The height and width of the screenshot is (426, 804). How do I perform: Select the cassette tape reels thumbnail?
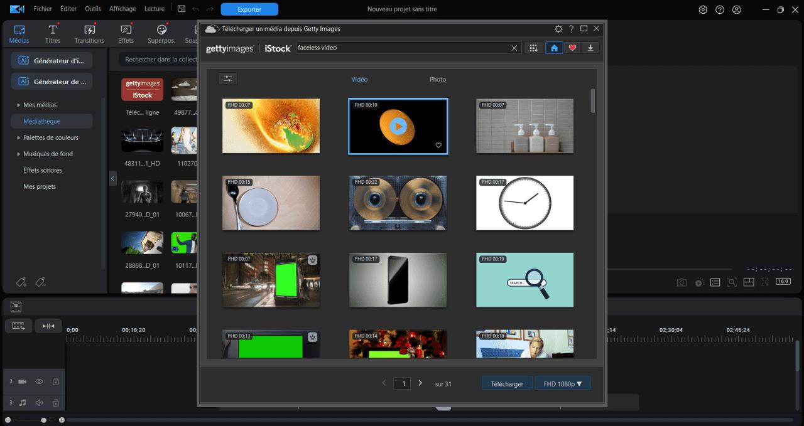click(398, 203)
